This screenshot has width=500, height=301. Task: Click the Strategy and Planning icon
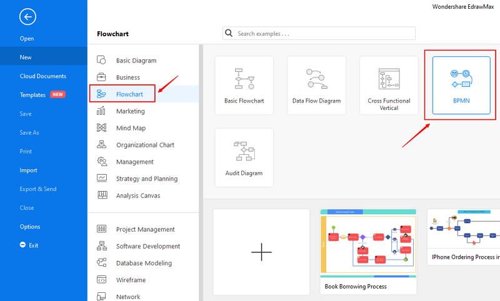pyautogui.click(x=102, y=178)
